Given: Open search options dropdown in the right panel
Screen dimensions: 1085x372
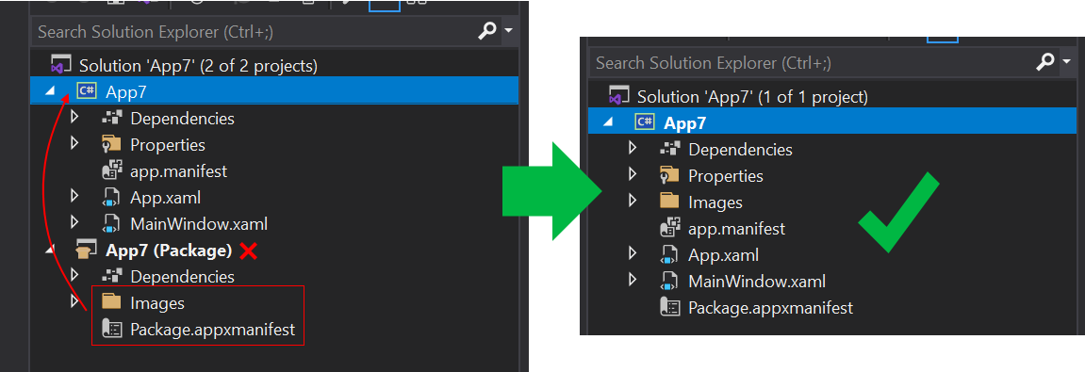Looking at the screenshot, I should 1066,62.
